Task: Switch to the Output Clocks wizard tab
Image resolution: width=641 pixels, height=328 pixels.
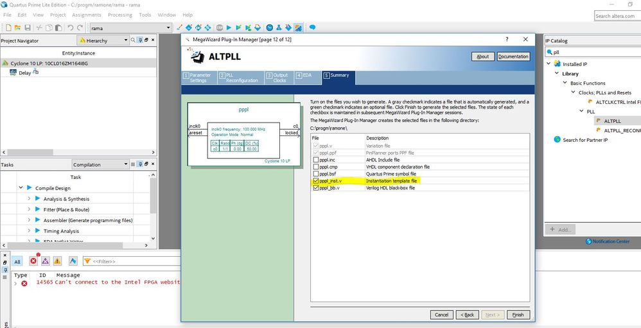Action: coord(277,78)
